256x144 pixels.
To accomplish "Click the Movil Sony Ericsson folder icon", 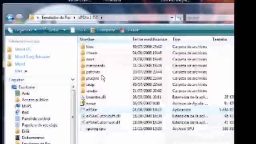I will point(10,57).
